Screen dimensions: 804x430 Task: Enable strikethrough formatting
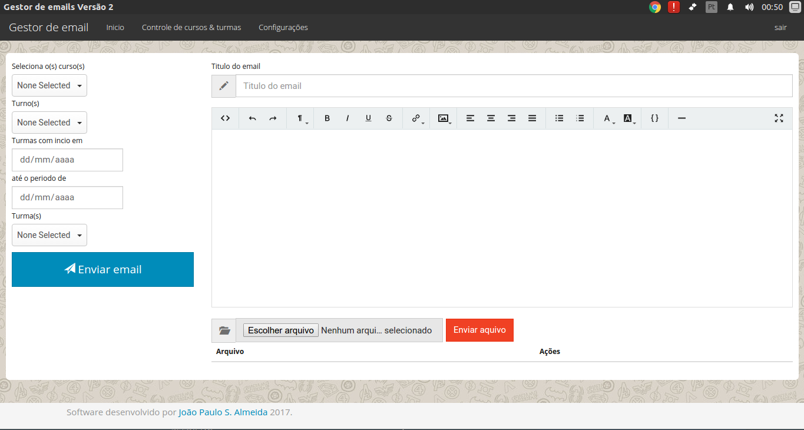pyautogui.click(x=389, y=118)
